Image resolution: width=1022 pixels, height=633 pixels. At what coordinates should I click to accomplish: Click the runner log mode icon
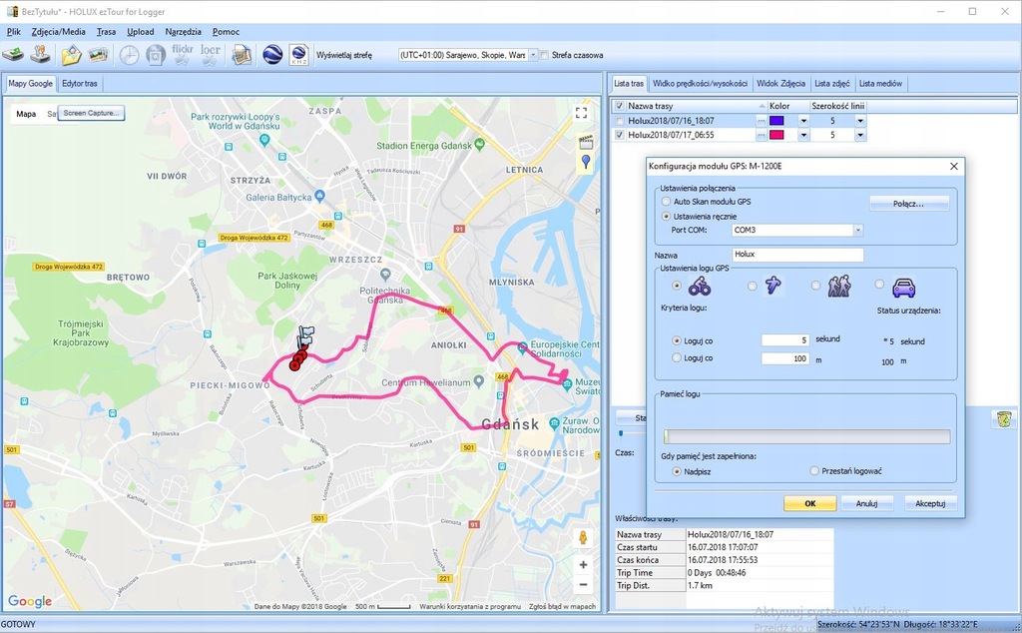coord(773,286)
